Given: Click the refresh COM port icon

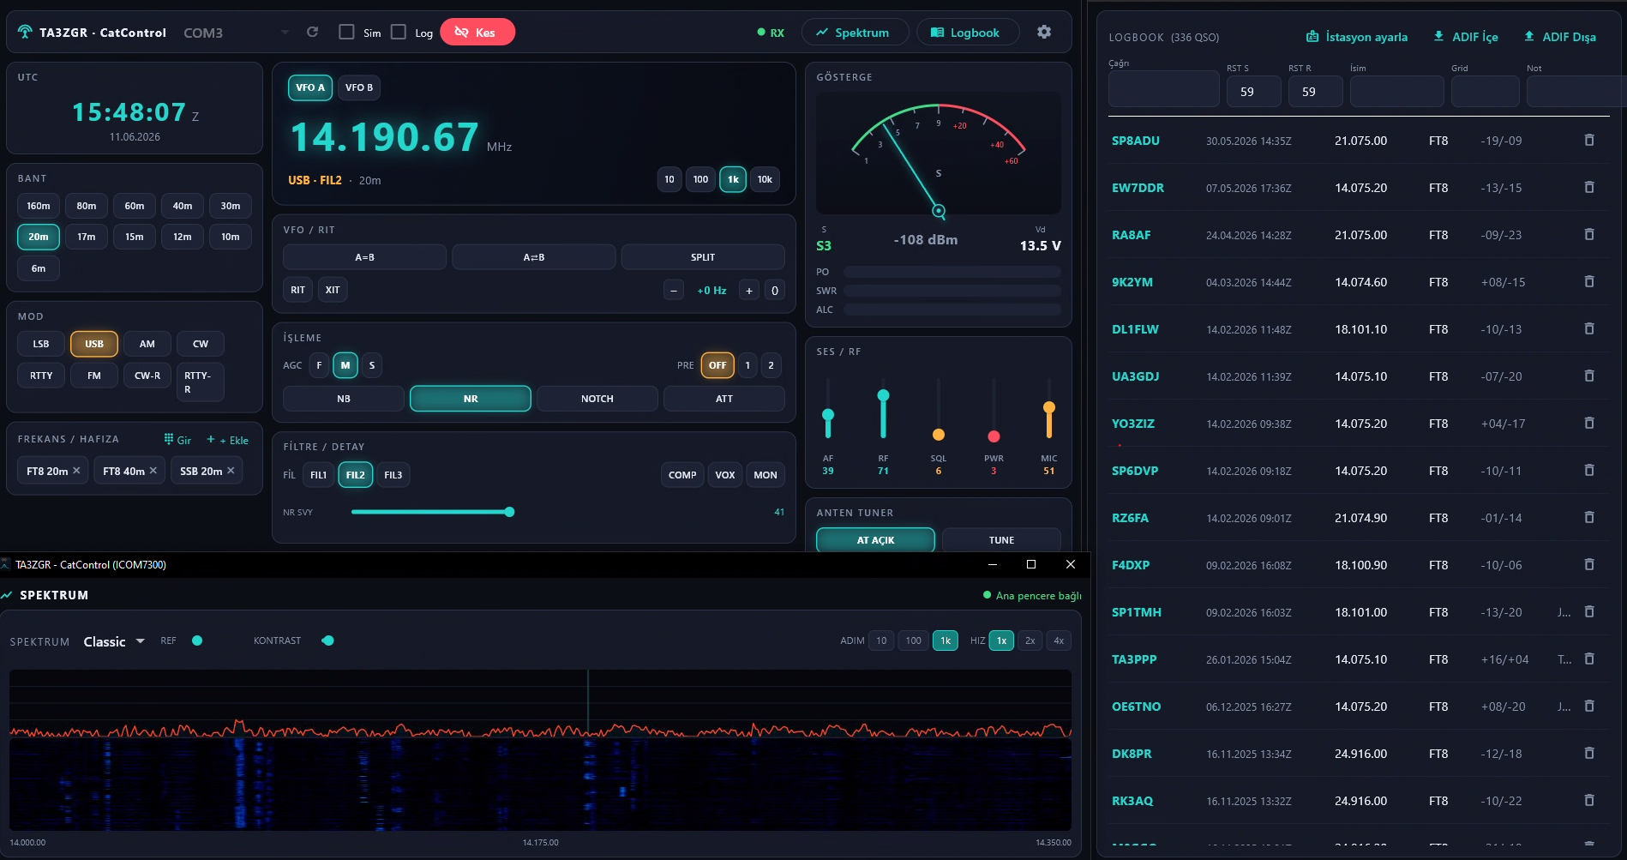Looking at the screenshot, I should 312,32.
